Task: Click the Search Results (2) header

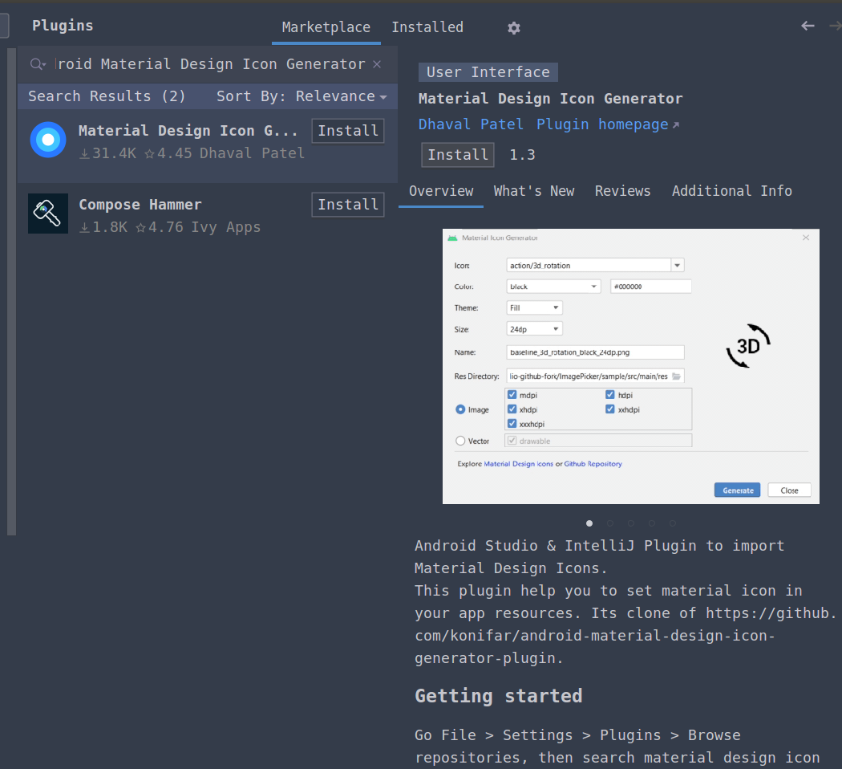Action: click(x=107, y=96)
